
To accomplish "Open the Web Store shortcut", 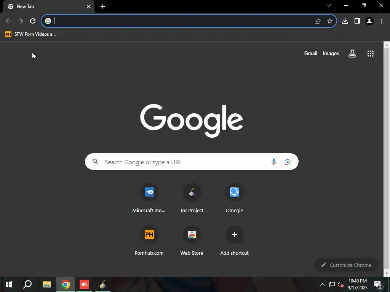I will 192,241.
